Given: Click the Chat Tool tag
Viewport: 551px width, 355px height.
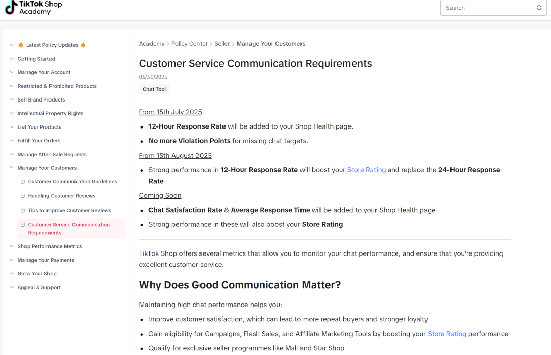Looking at the screenshot, I should [154, 89].
